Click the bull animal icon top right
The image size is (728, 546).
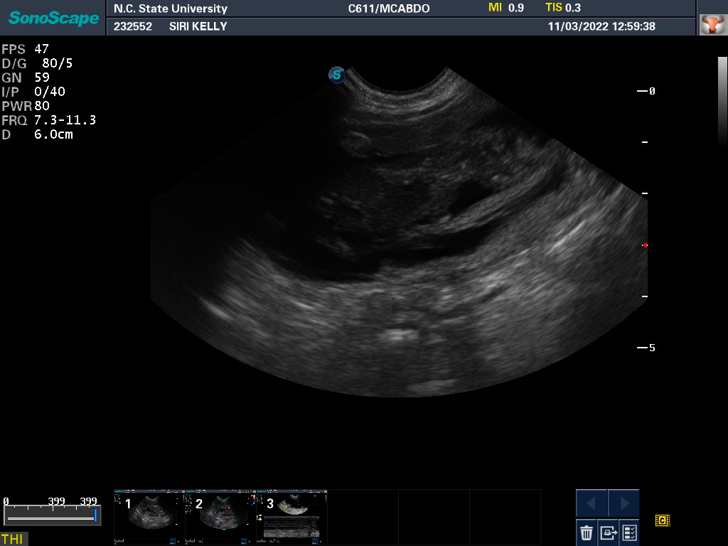pos(711,25)
